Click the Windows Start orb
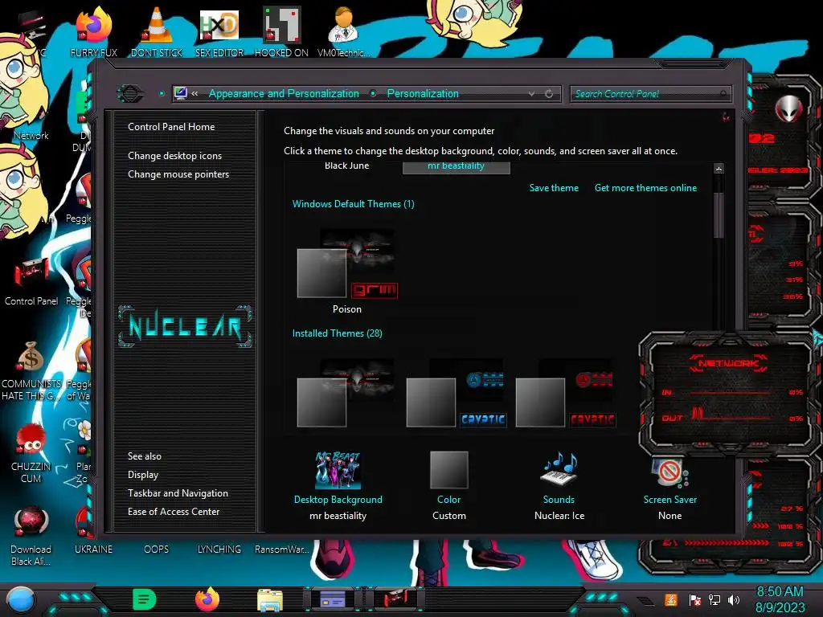823x617 pixels. pos(21,600)
